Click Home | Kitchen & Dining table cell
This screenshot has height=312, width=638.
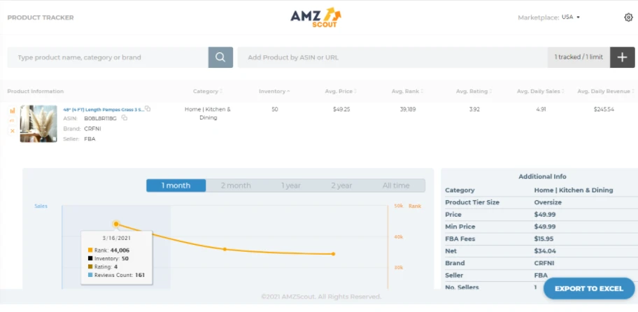[x=208, y=113]
